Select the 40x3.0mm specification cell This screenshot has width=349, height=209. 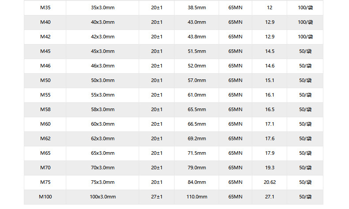[102, 22]
